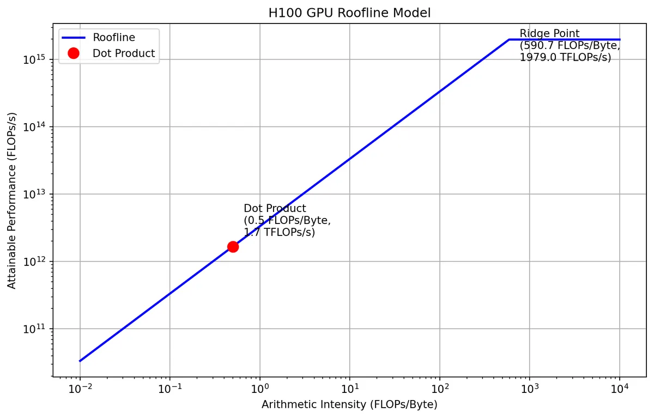Click the ridge corner of the roofline
The width and height of the screenshot is (654, 418).
[x=509, y=40]
